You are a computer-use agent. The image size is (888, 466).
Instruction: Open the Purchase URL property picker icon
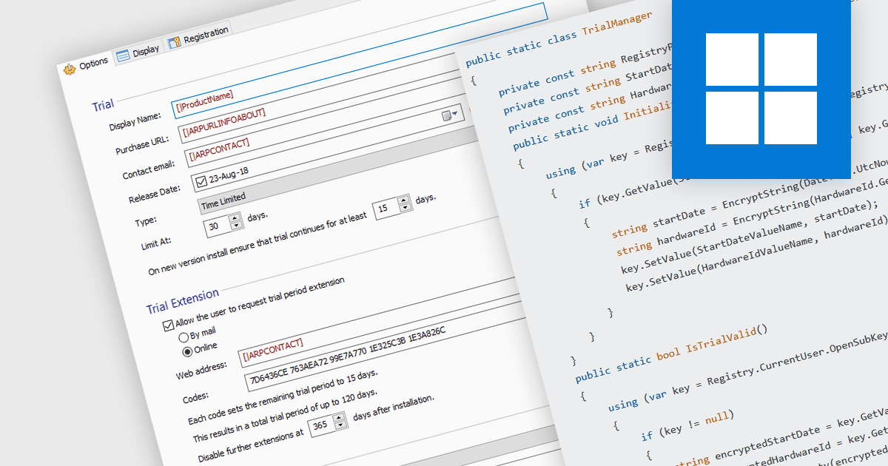pos(448,115)
